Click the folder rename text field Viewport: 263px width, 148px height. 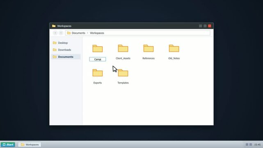pyautogui.click(x=98, y=59)
